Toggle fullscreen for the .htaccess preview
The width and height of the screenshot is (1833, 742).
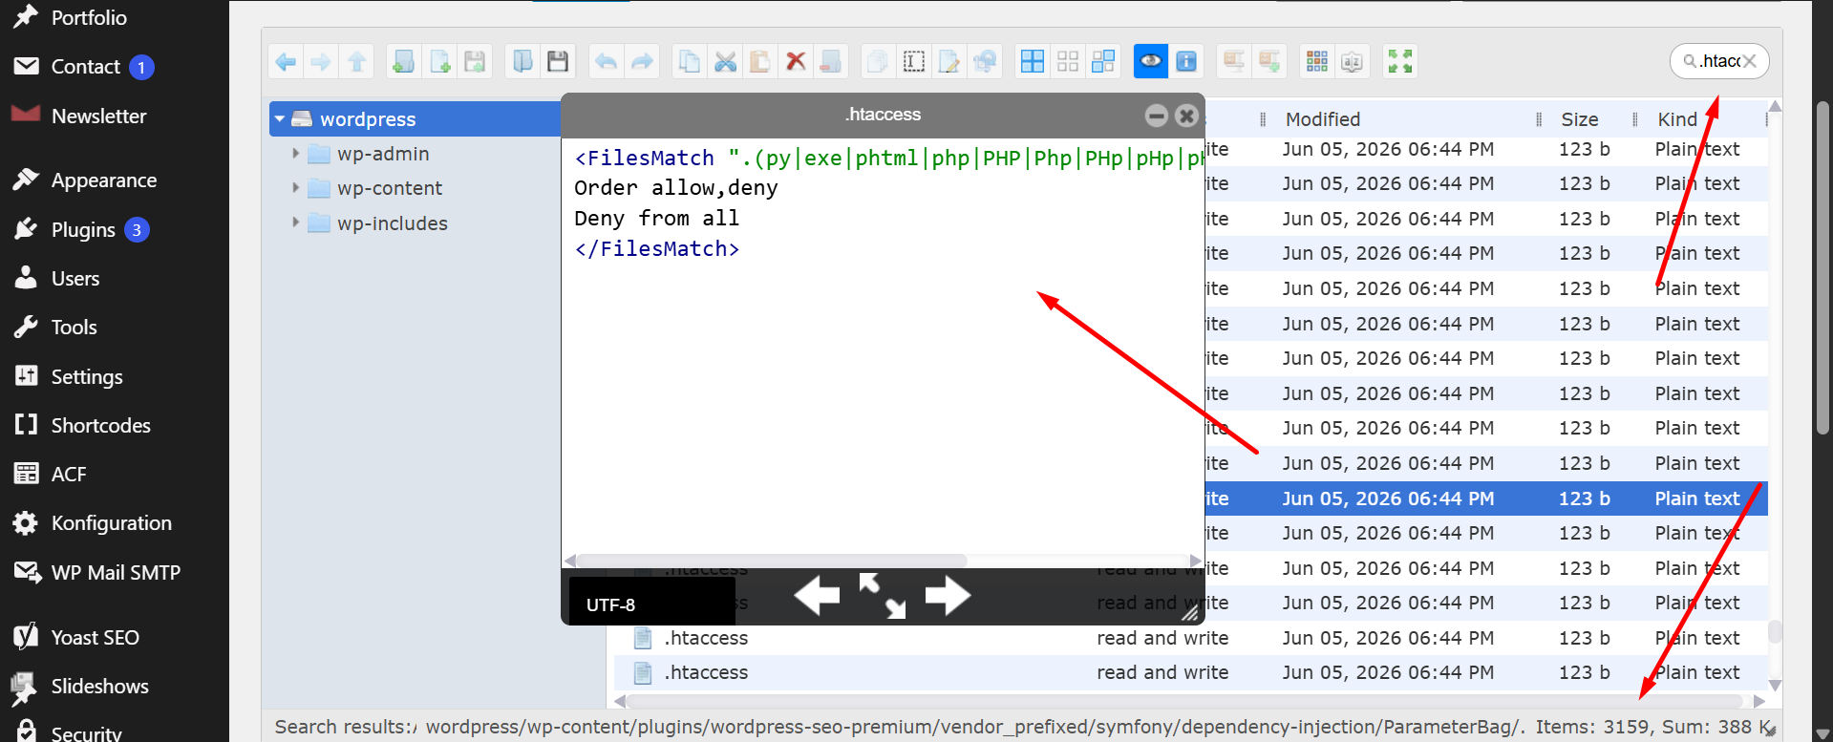point(882,596)
